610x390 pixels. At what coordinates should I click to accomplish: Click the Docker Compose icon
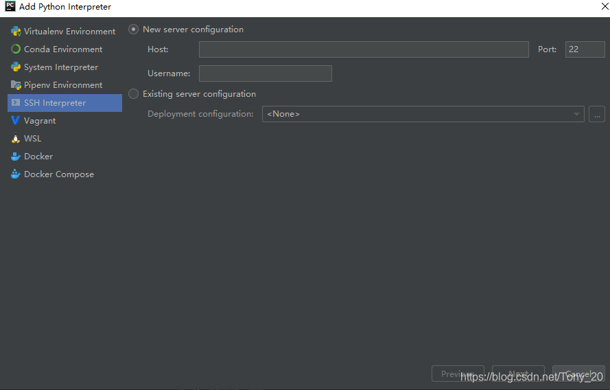point(16,174)
